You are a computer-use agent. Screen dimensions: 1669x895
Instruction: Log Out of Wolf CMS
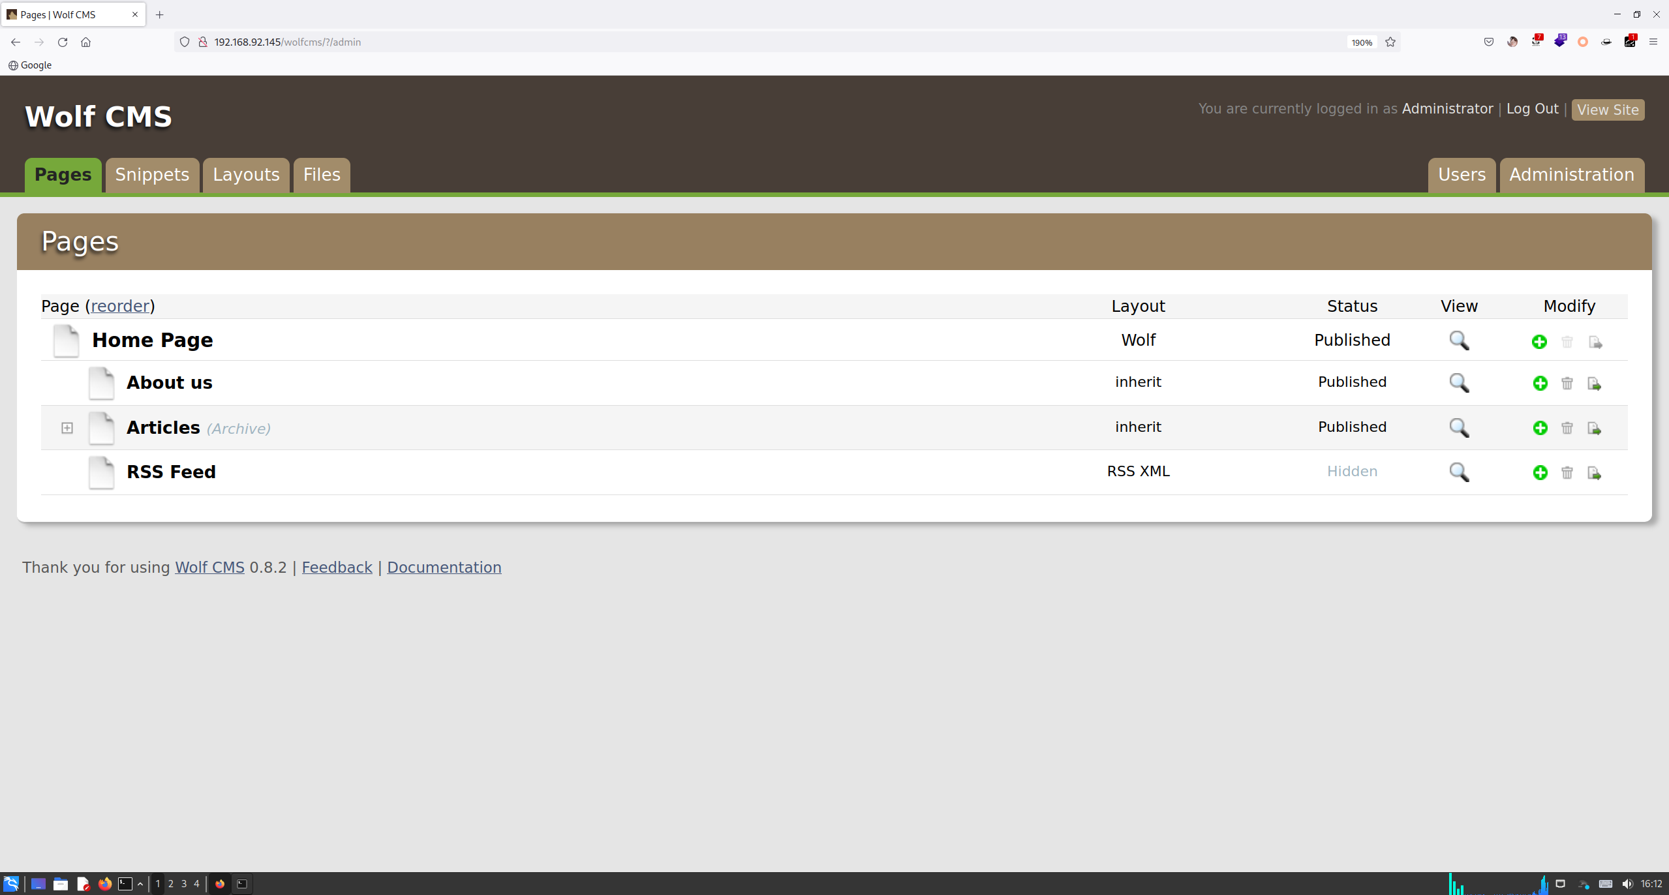click(x=1532, y=109)
